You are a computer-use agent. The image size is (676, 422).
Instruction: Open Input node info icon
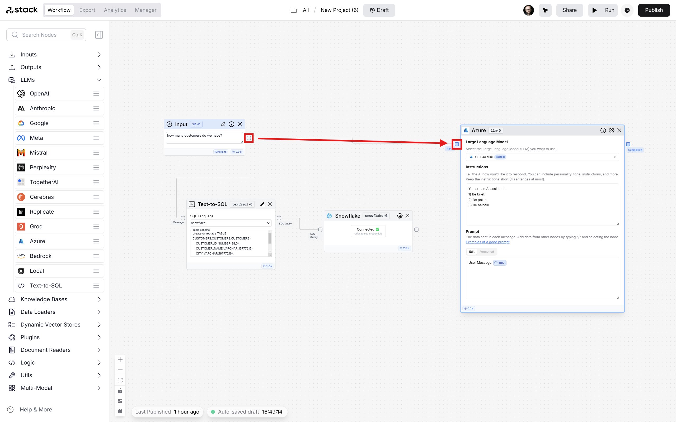[x=231, y=124]
